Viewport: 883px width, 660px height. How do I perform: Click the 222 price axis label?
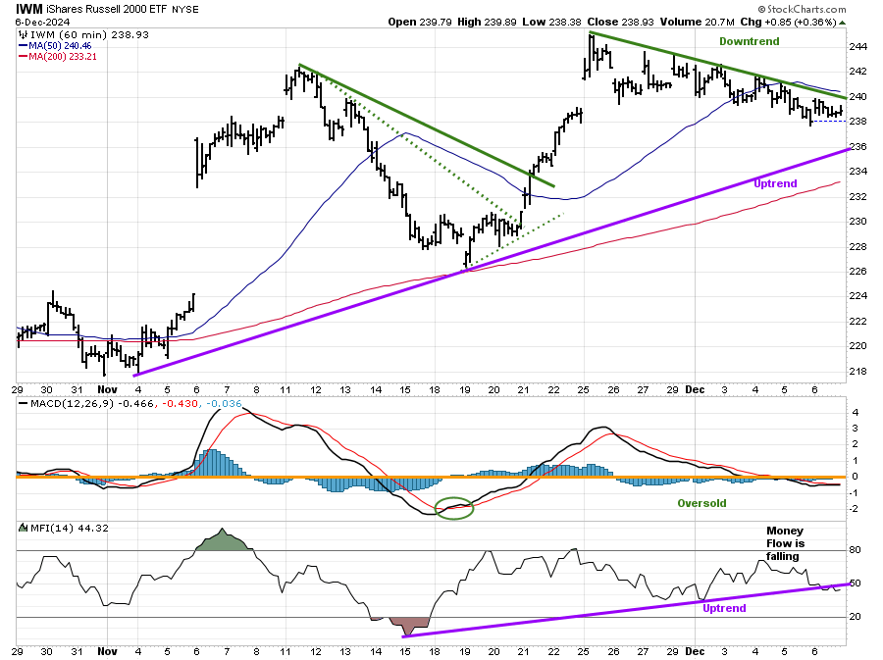tap(857, 322)
